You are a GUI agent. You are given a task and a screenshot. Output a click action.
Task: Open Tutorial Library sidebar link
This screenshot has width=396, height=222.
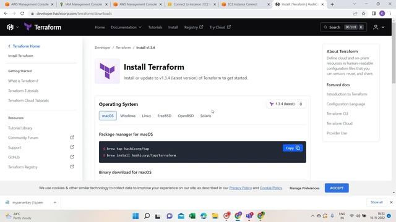(x=20, y=128)
